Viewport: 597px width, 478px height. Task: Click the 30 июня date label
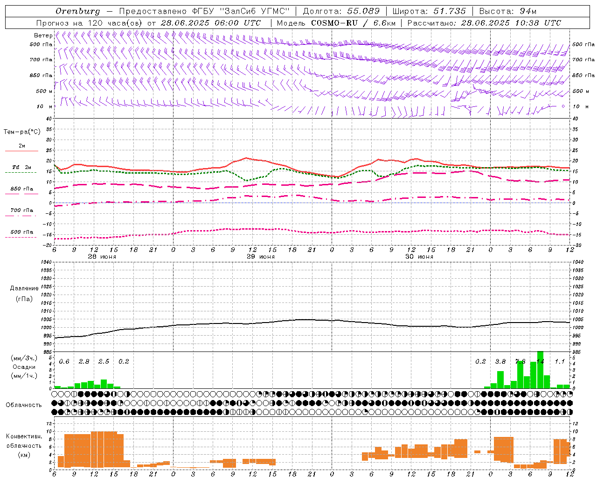coord(419,257)
